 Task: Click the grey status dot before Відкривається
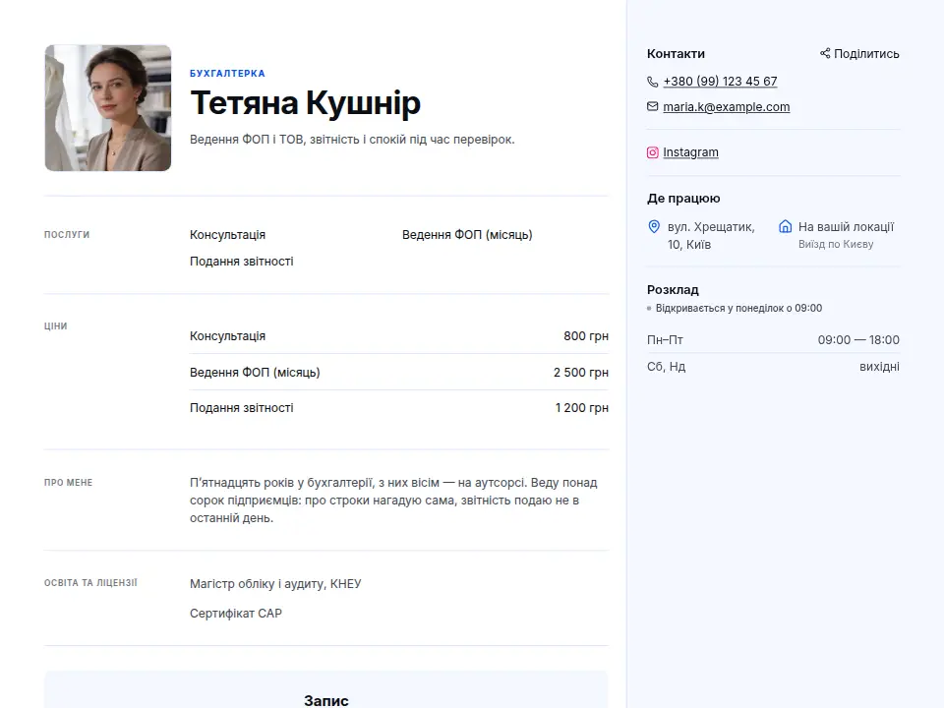[x=649, y=308]
